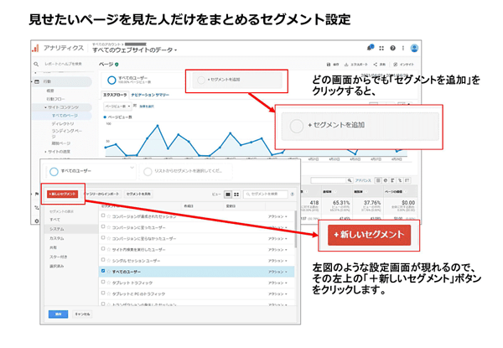This screenshot has width=503, height=348.
Task: Click the Analytics logo in the header
Action: pyautogui.click(x=35, y=48)
